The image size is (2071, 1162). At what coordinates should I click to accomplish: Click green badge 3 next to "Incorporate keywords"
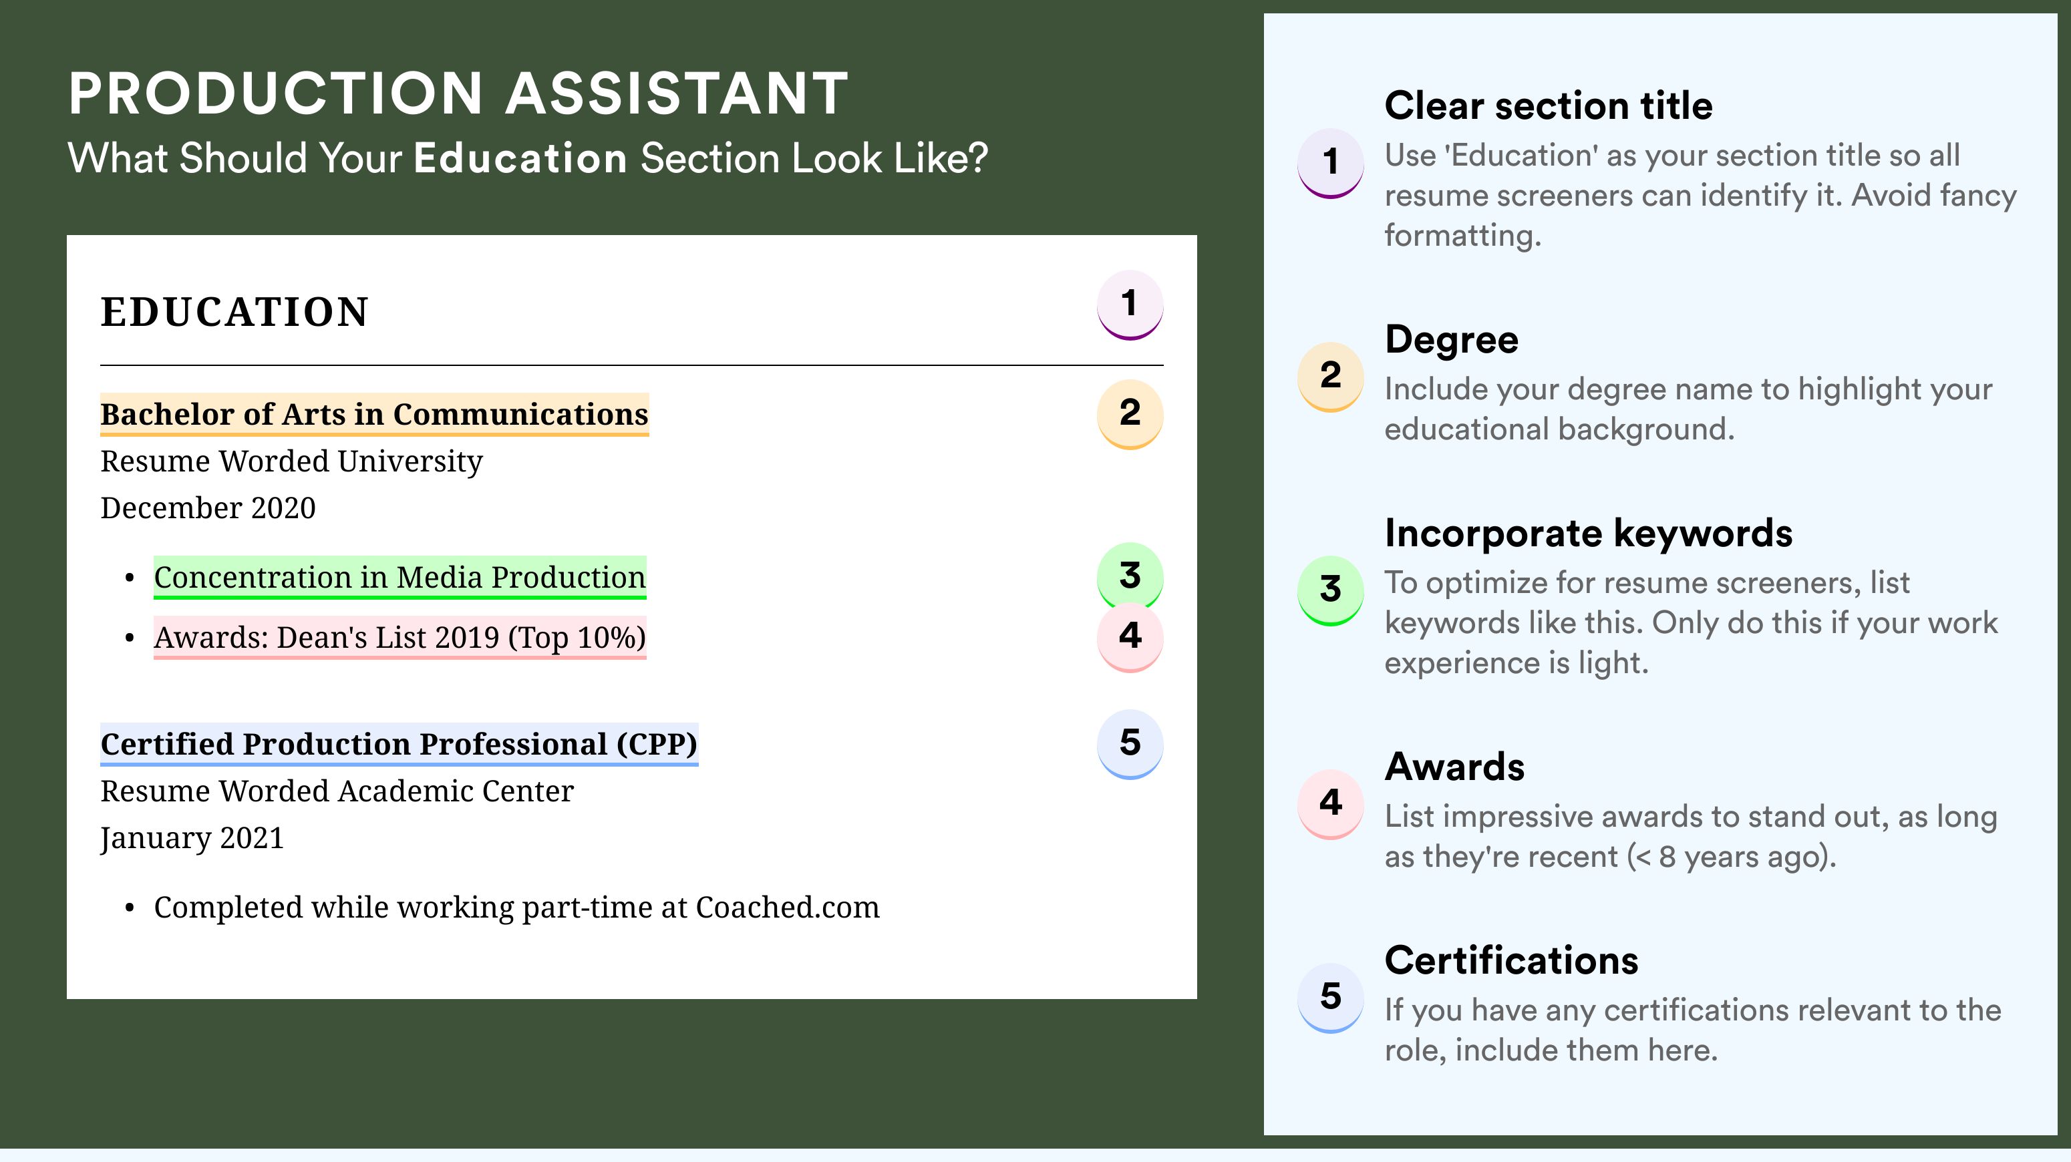[1329, 590]
